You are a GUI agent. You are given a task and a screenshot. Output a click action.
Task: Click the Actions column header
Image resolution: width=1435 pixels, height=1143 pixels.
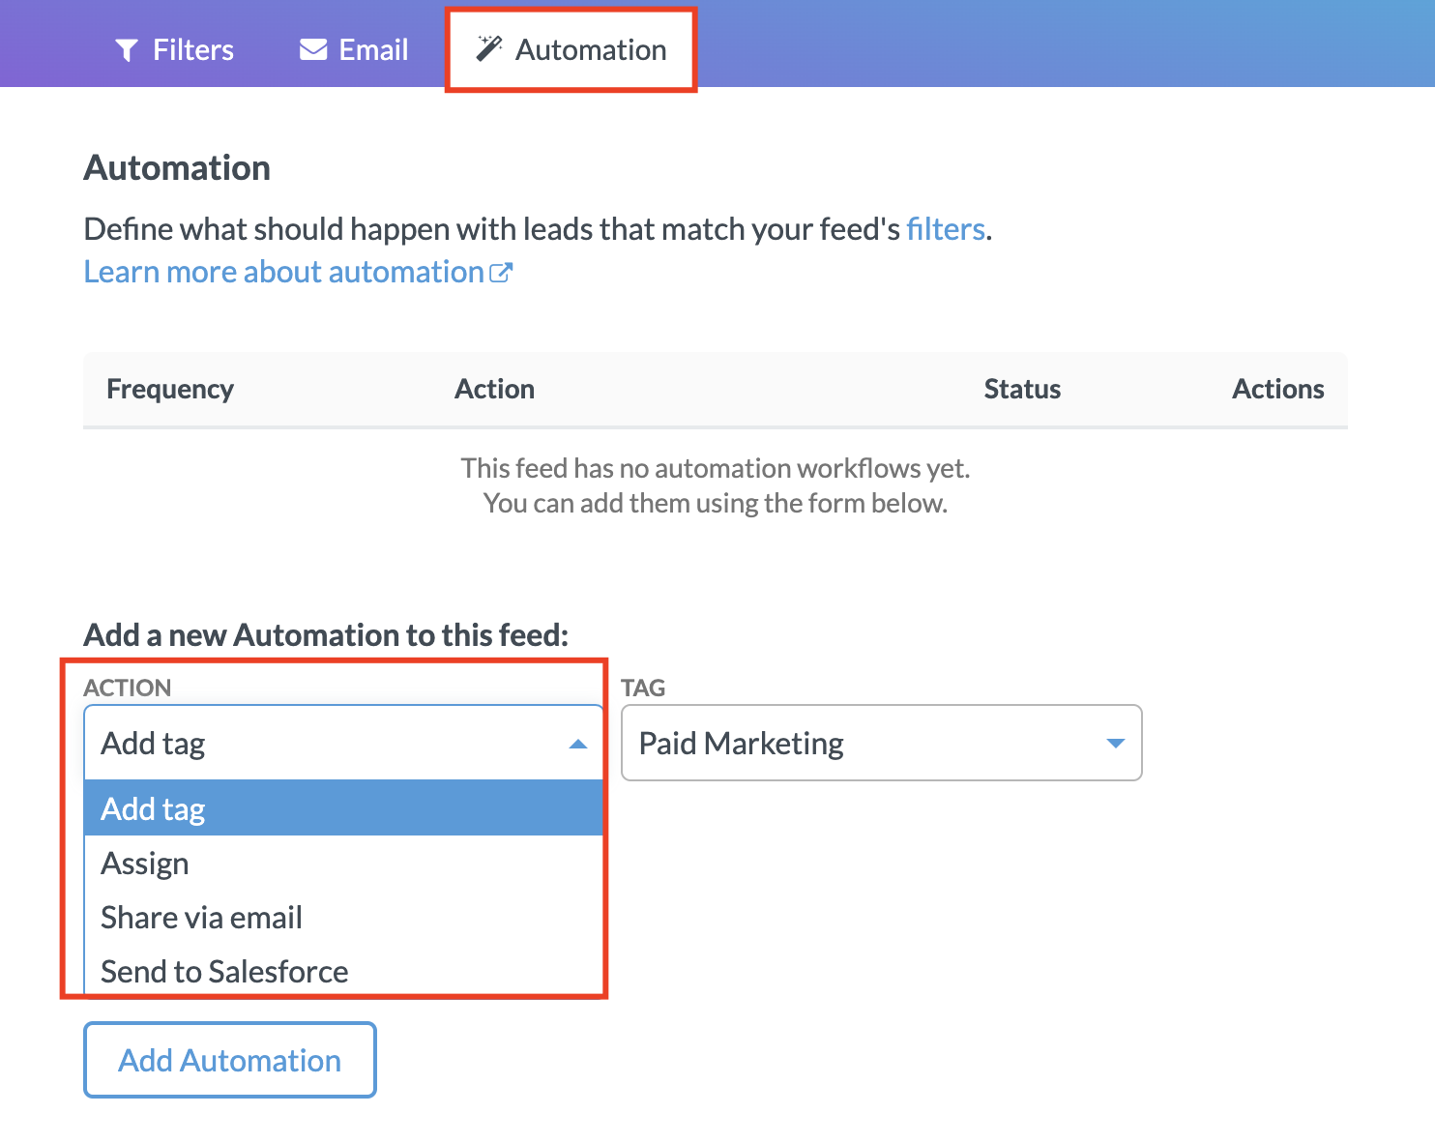coord(1277,389)
